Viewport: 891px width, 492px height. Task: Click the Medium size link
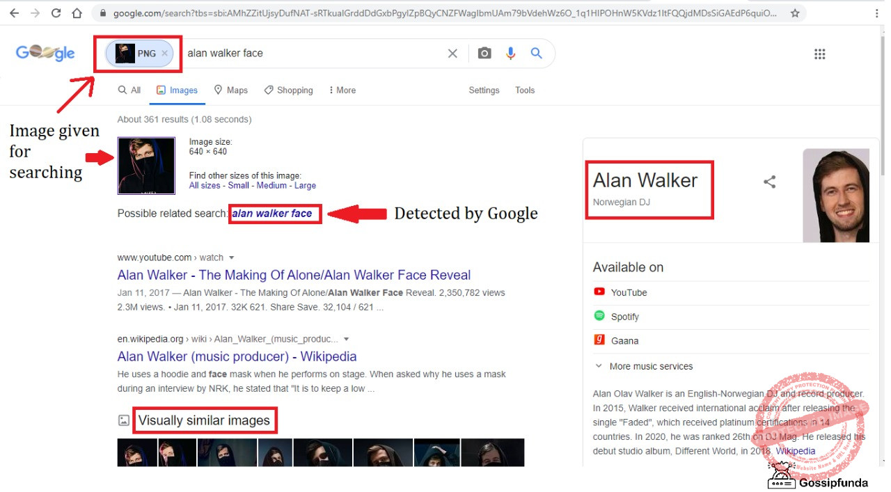pos(271,186)
